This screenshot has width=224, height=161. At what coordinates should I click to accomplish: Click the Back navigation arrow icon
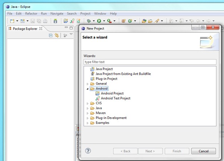coord(198,21)
